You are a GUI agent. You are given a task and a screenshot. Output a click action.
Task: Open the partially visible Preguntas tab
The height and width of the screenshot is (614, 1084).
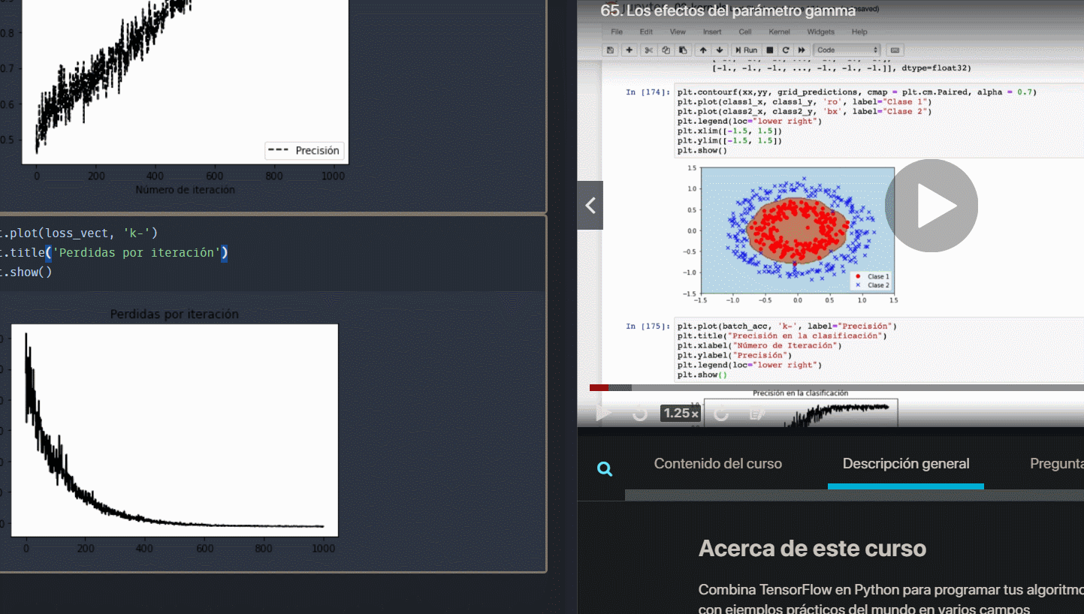[x=1057, y=464]
